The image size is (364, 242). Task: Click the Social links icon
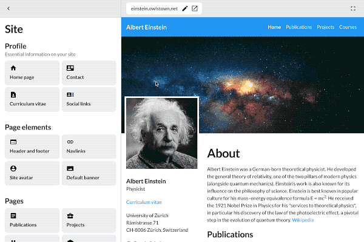point(70,95)
